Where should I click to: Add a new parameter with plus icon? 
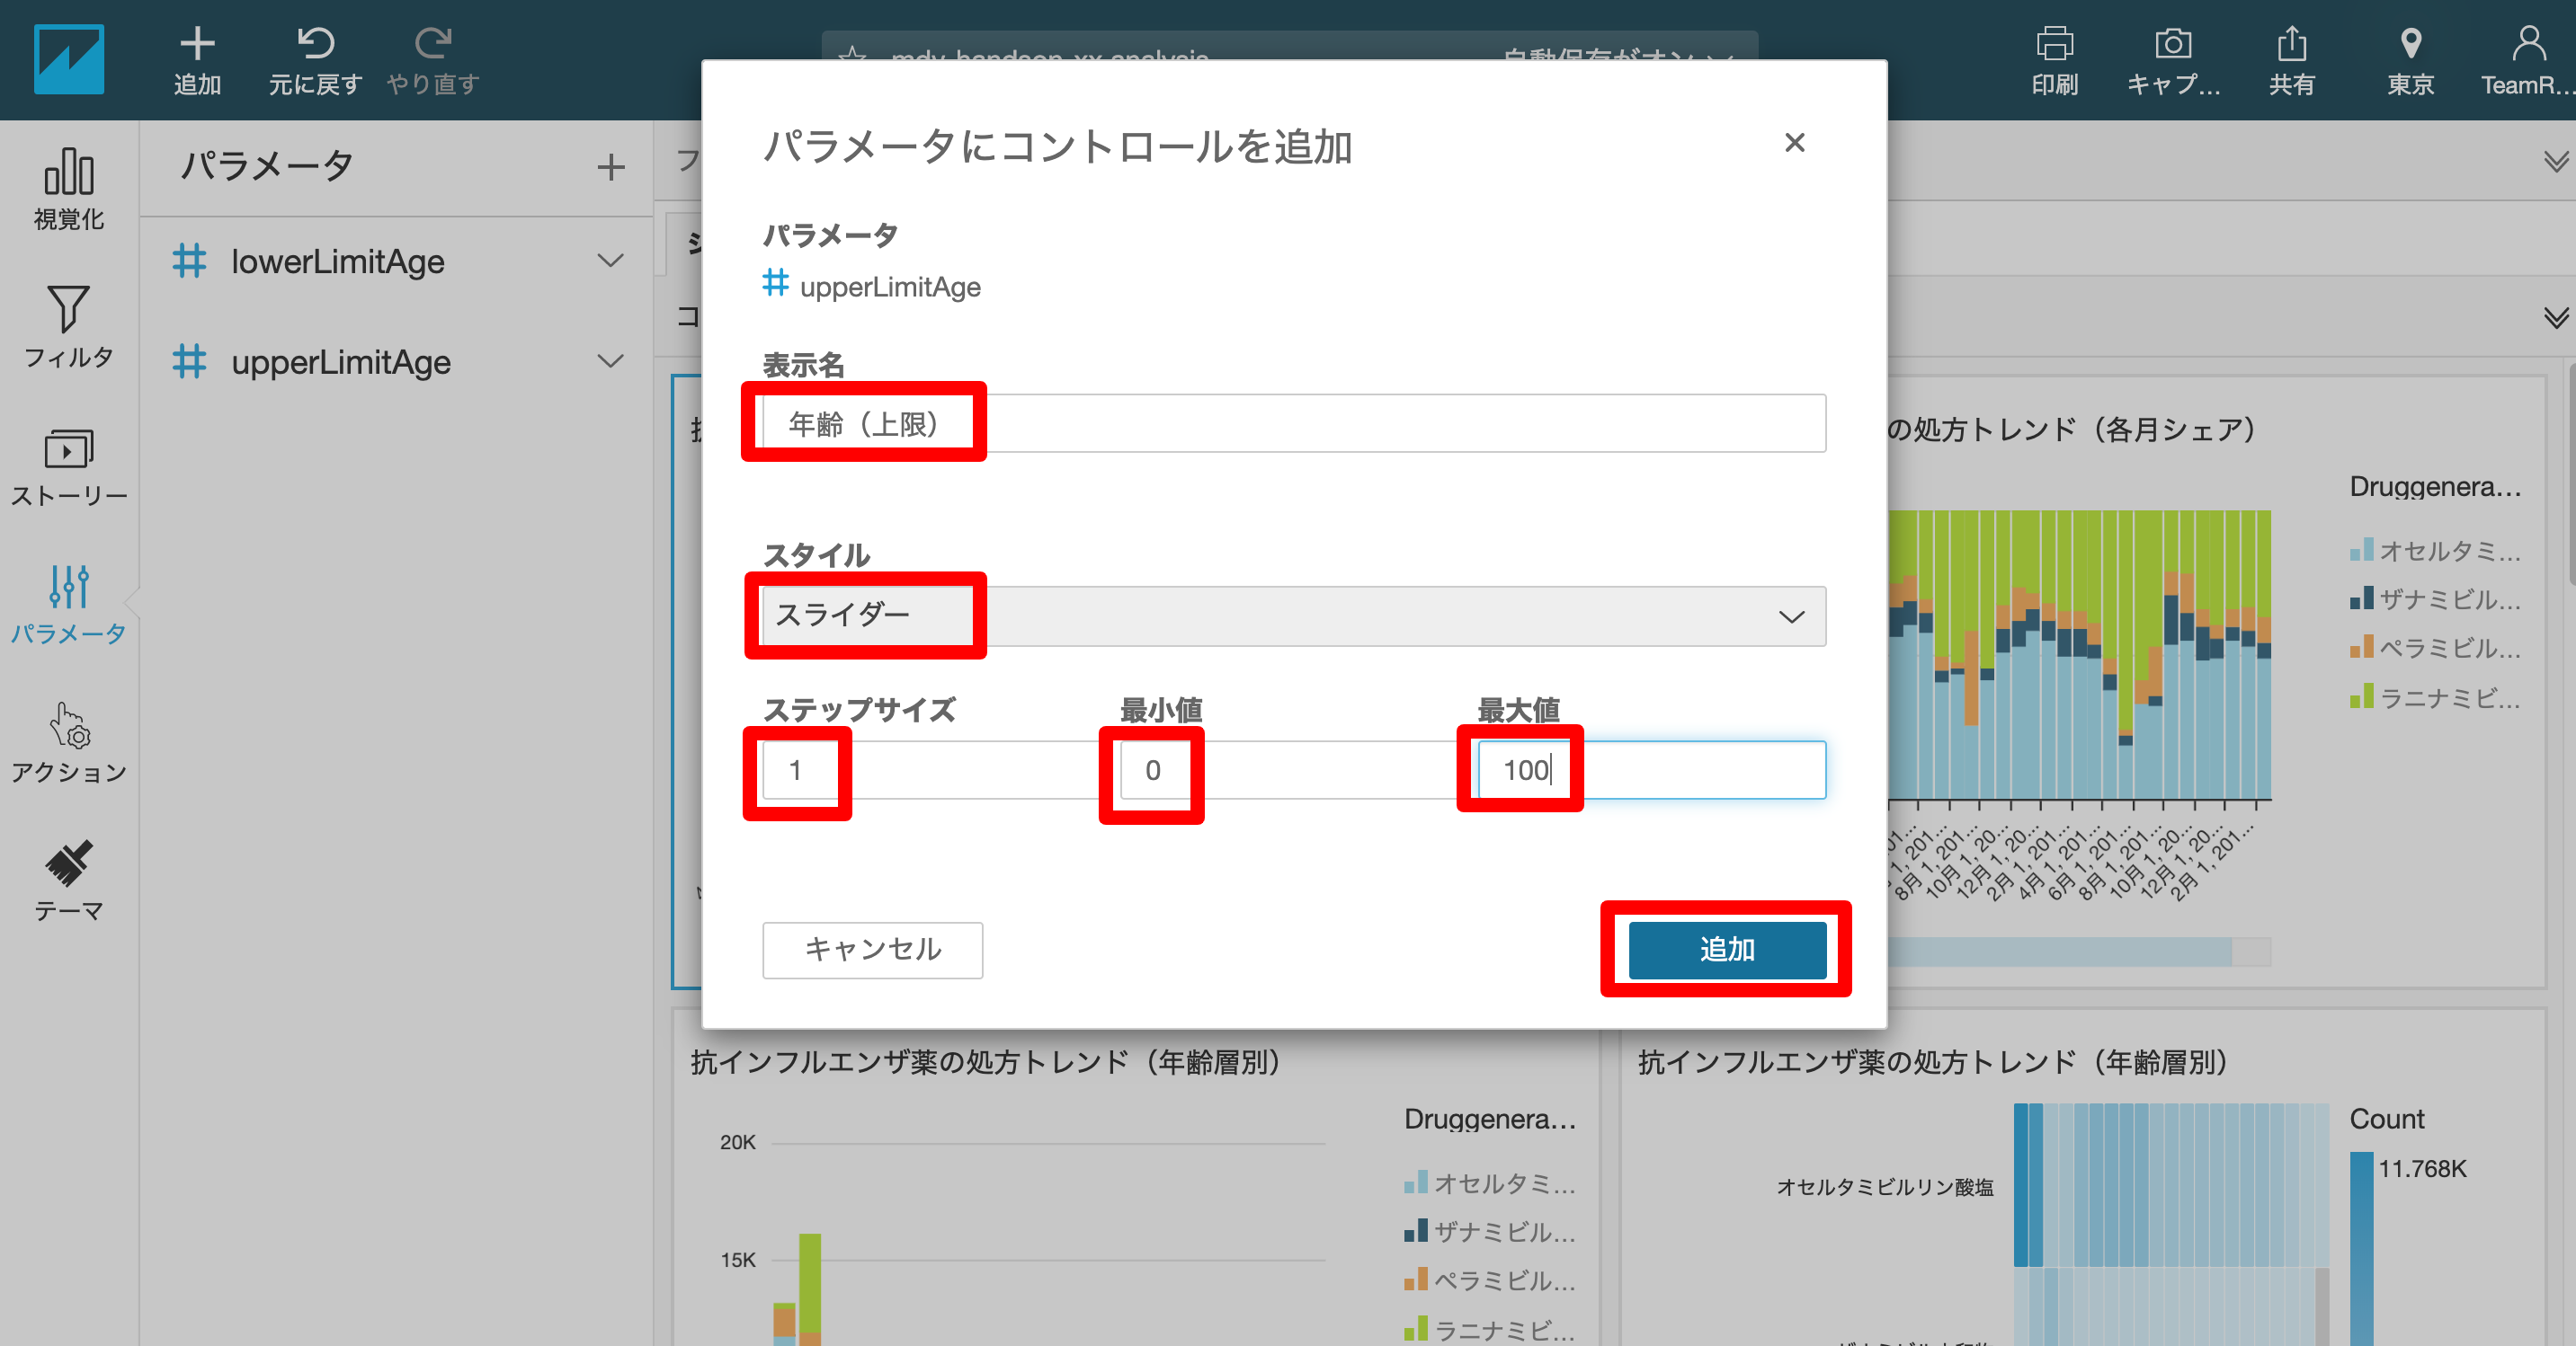pos(610,166)
